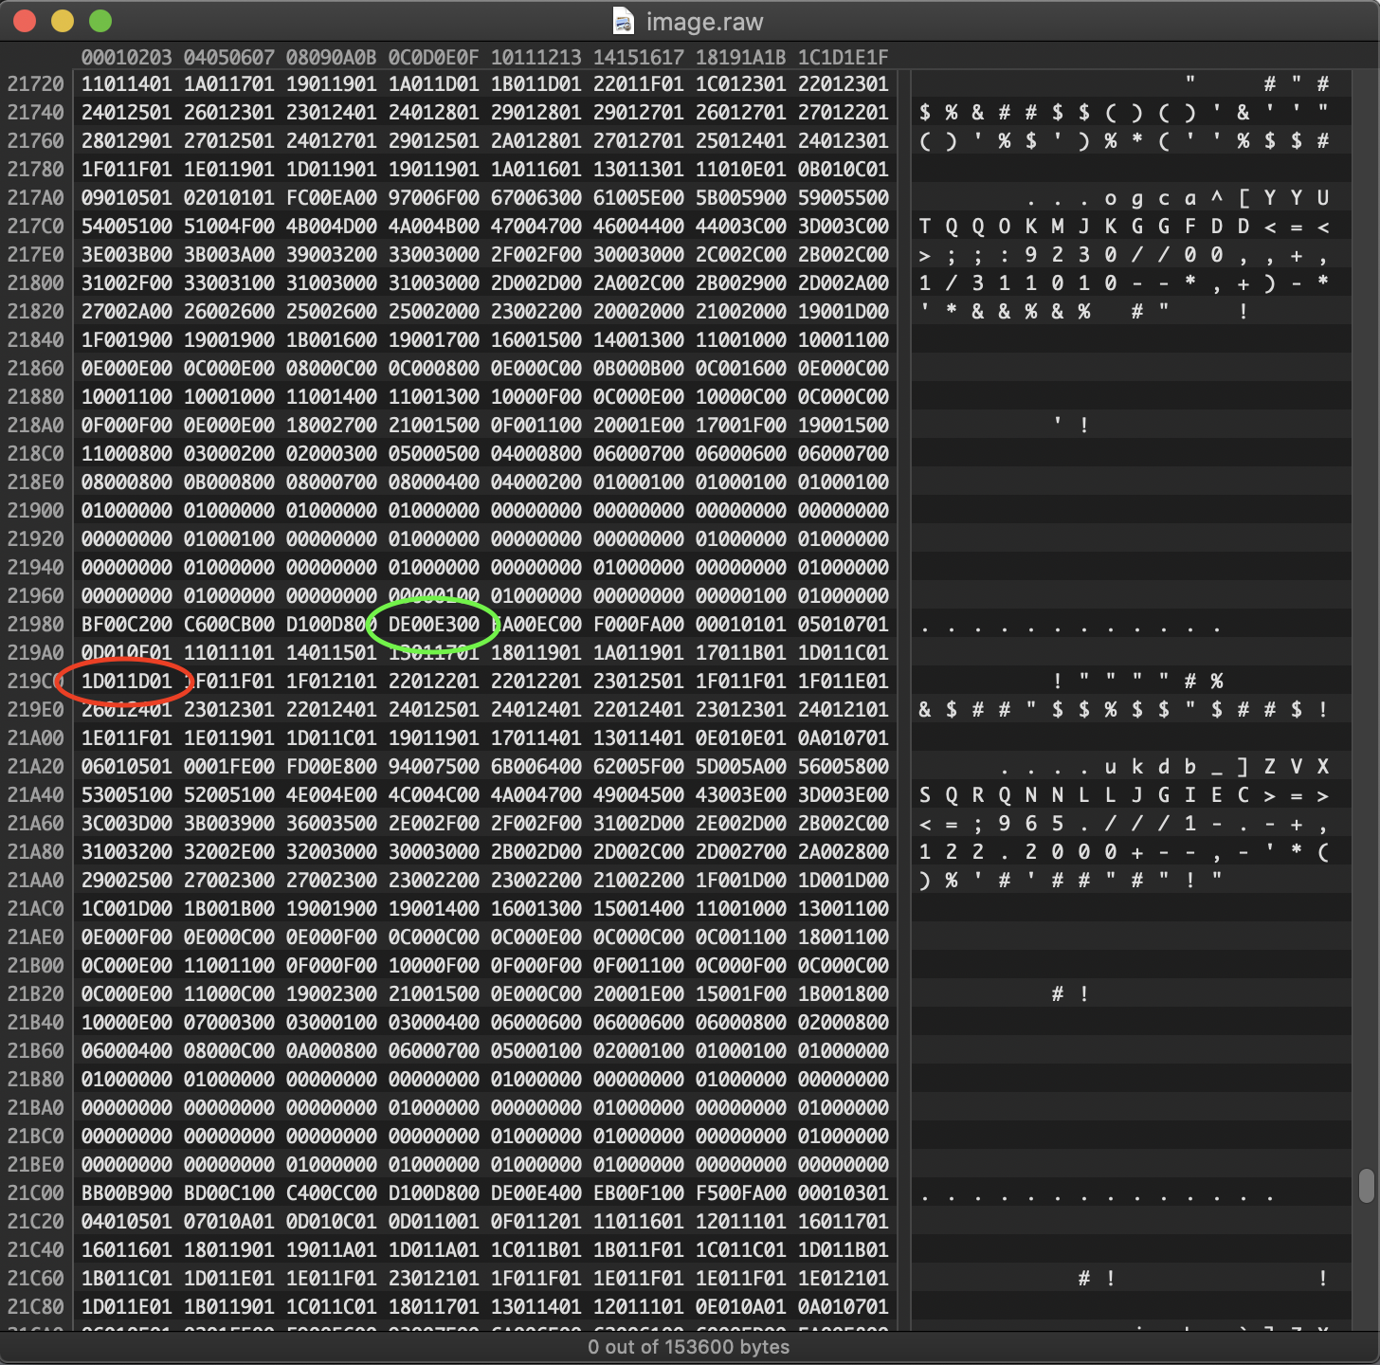The width and height of the screenshot is (1380, 1365).
Task: Click the column header 00010203
Action: click(x=124, y=57)
